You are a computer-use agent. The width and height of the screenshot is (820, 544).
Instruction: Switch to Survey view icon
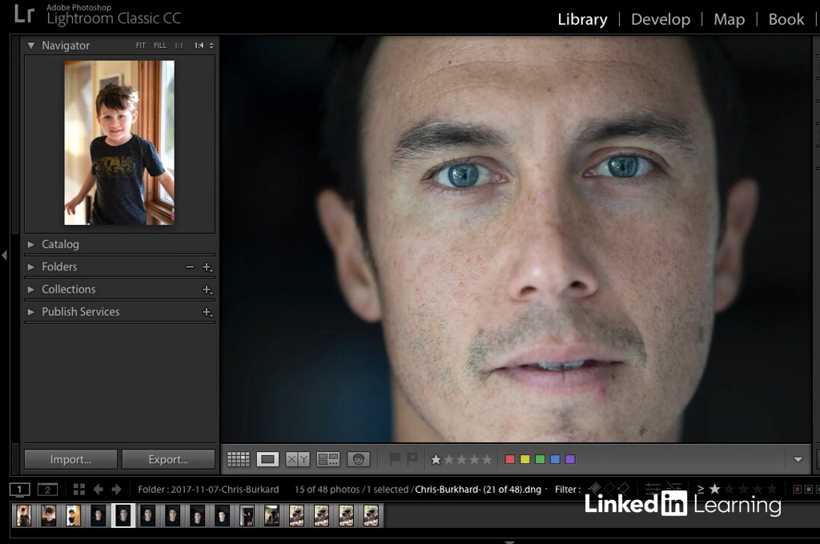pos(328,459)
